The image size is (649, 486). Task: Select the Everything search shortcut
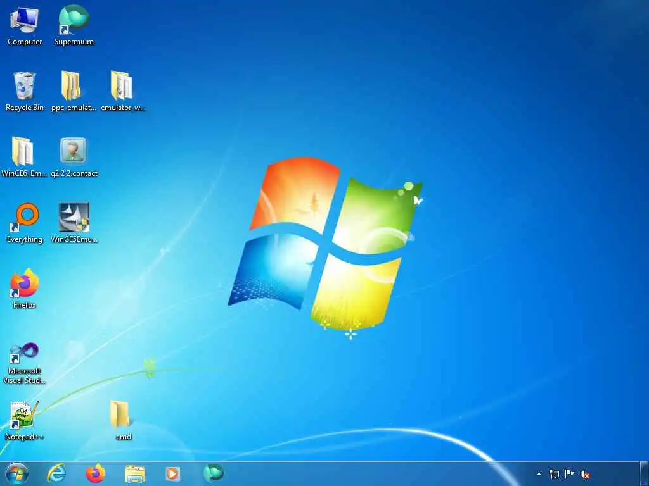point(25,223)
